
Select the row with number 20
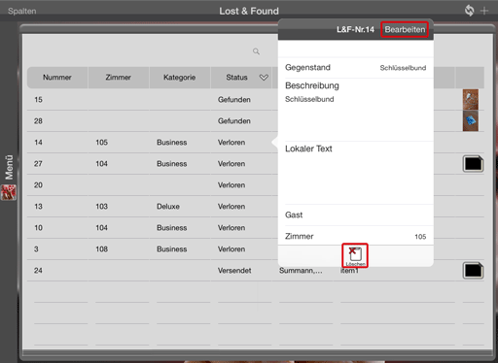point(153,185)
